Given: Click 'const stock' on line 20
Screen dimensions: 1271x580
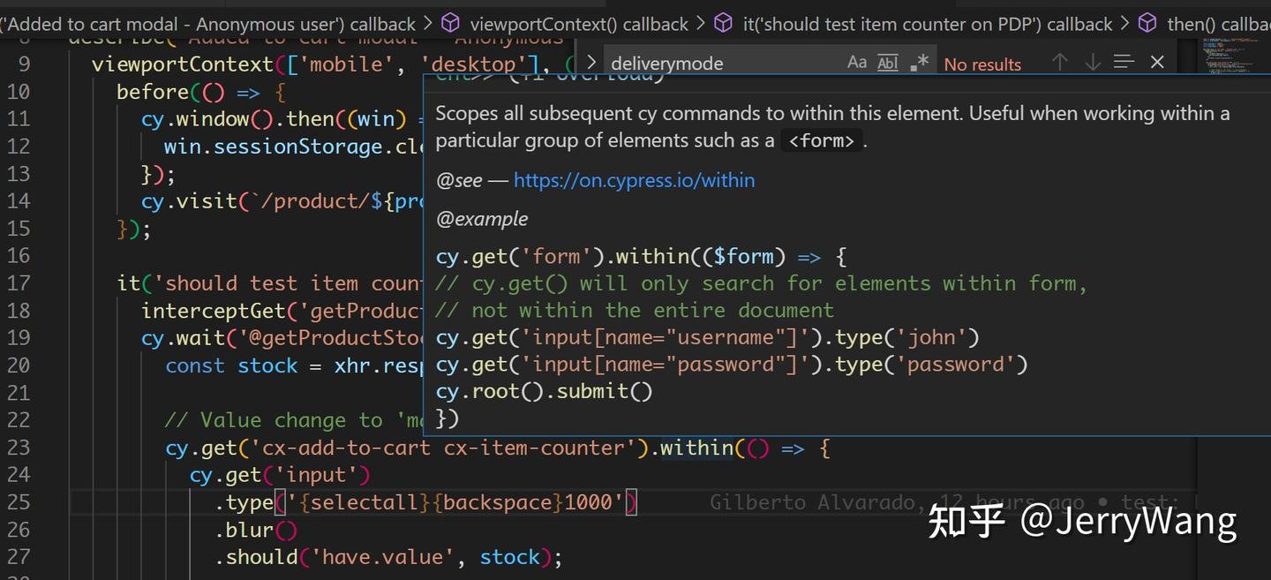Looking at the screenshot, I should [x=231, y=365].
